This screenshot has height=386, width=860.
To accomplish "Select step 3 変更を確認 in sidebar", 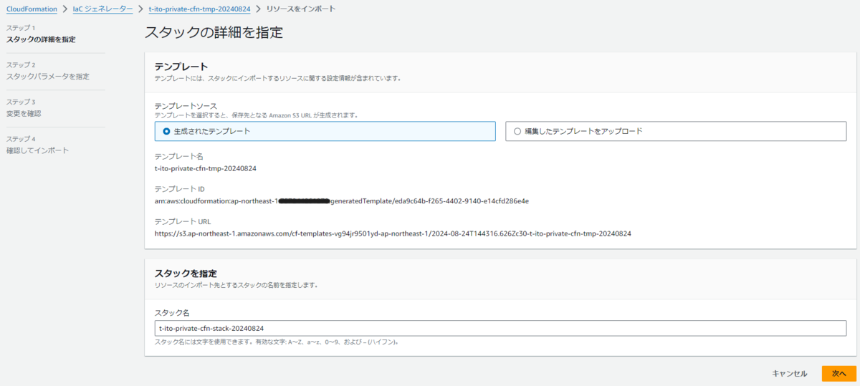I will click(x=24, y=113).
